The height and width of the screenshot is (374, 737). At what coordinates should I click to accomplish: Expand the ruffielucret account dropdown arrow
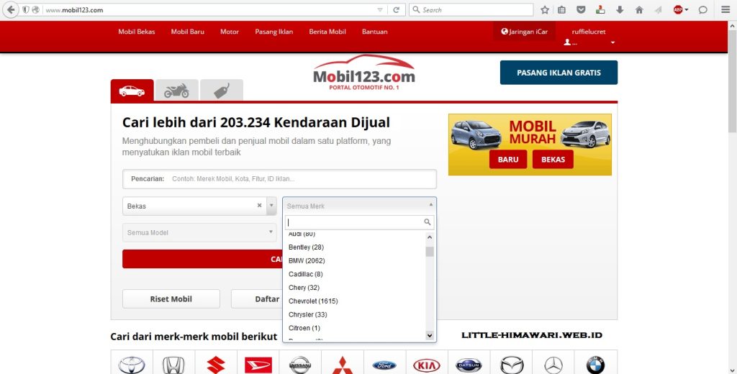point(612,42)
